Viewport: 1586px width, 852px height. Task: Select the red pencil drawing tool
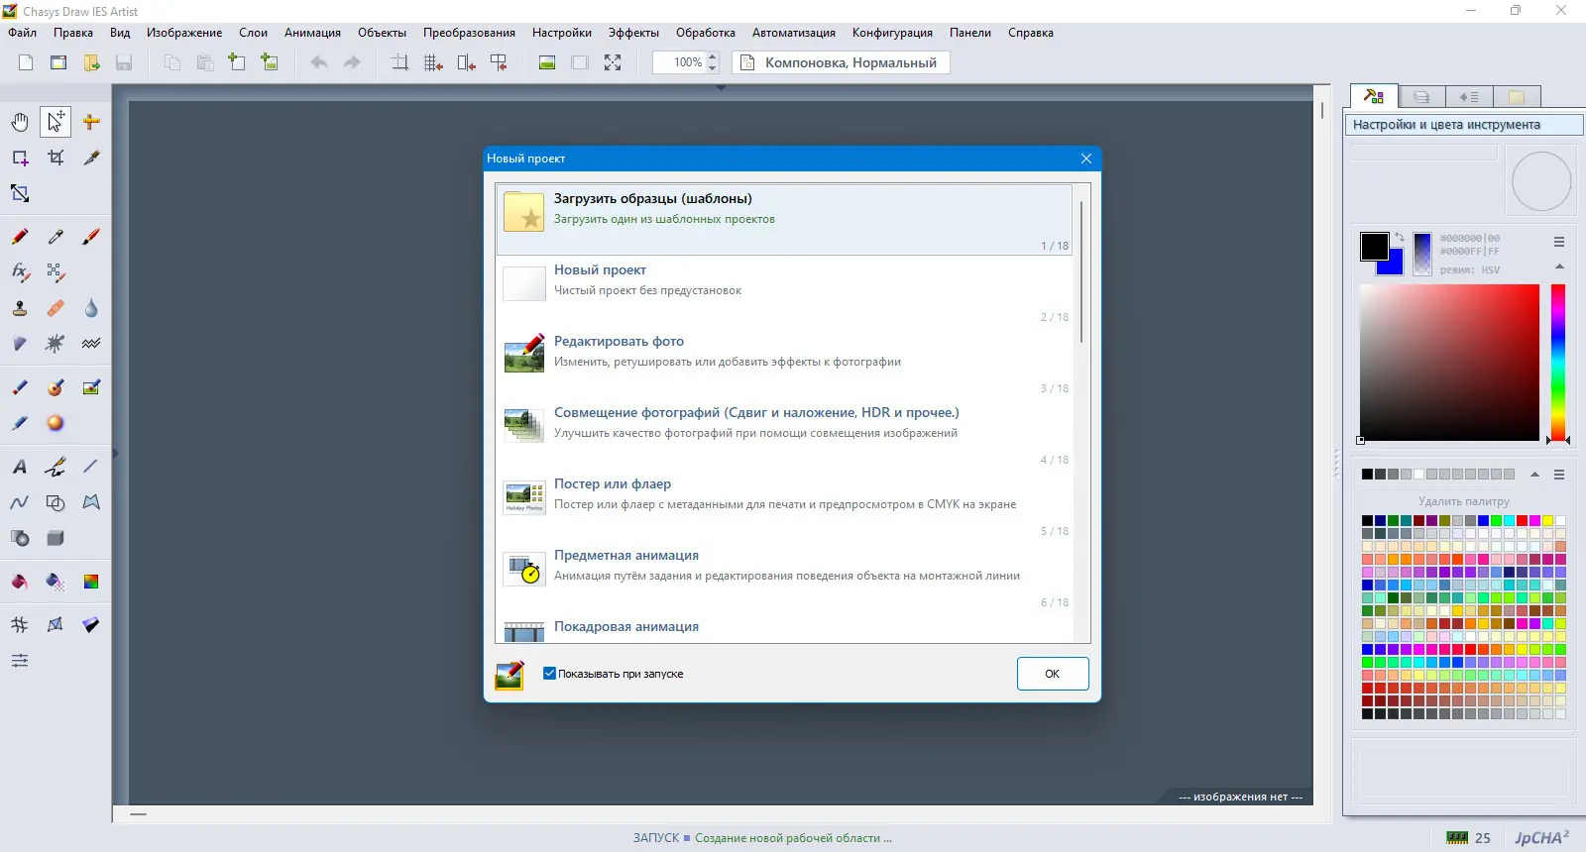[20, 237]
